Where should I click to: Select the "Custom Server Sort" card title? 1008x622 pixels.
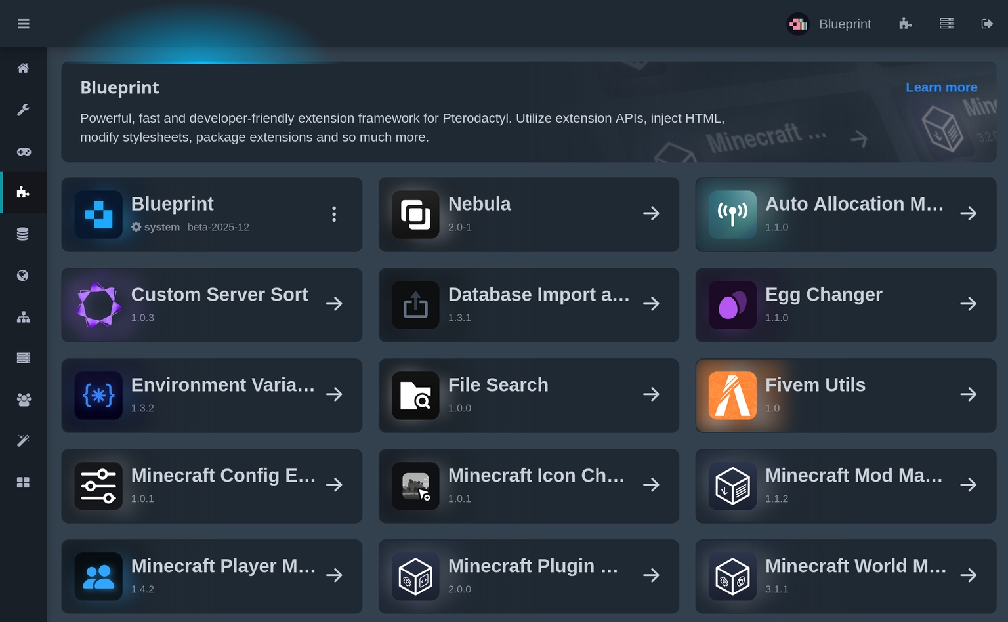click(x=219, y=295)
